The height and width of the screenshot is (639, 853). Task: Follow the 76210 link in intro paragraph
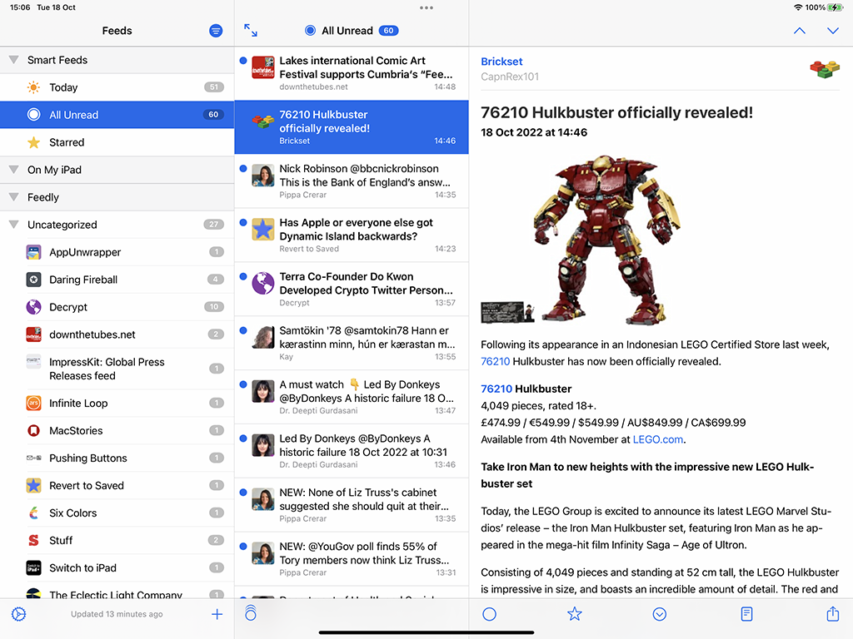tap(495, 361)
